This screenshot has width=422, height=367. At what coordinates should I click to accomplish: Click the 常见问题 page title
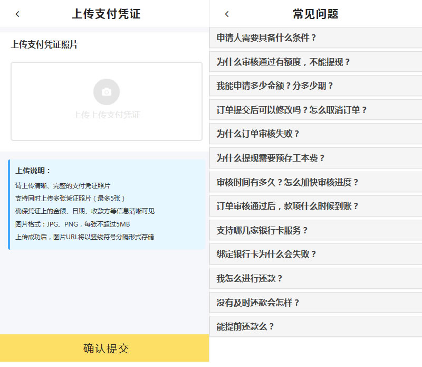coord(315,14)
